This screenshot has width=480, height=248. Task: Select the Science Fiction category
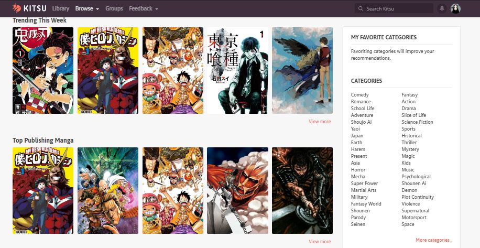(417, 122)
